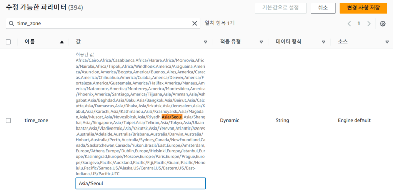Click 기본값으로 설정 button

tap(281, 8)
